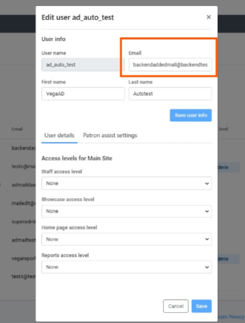245x323 pixels.
Task: Select testn@ma email row in background
Action: point(24,167)
